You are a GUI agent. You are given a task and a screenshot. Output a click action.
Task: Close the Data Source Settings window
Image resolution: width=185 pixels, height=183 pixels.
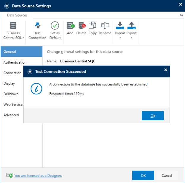(x=181, y=4)
